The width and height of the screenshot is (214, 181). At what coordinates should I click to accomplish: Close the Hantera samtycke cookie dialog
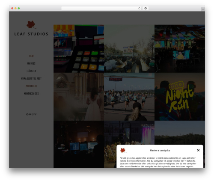point(198,150)
